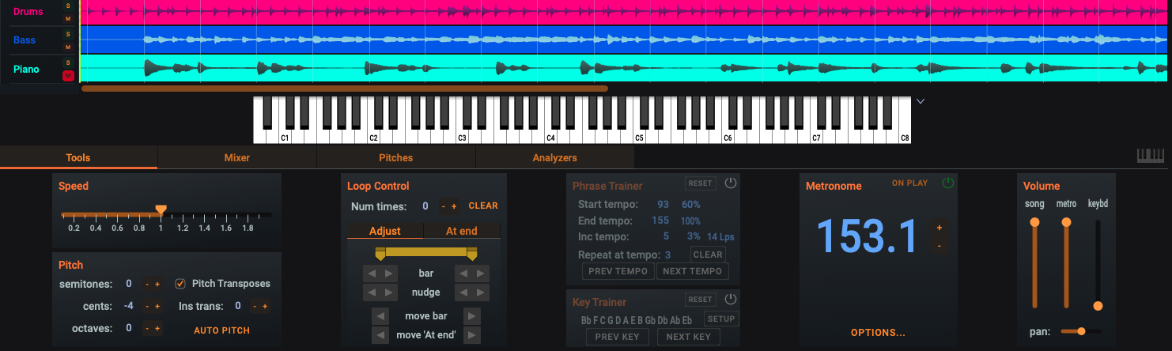Move loop start back one bar
Image resolution: width=1172 pixels, height=351 pixels.
[x=372, y=274]
